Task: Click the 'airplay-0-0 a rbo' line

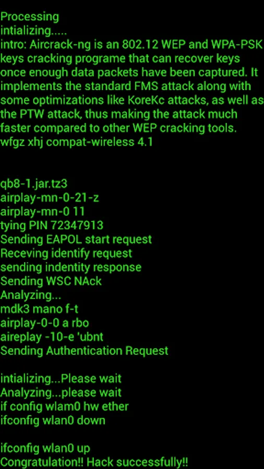Action: tap(44, 323)
